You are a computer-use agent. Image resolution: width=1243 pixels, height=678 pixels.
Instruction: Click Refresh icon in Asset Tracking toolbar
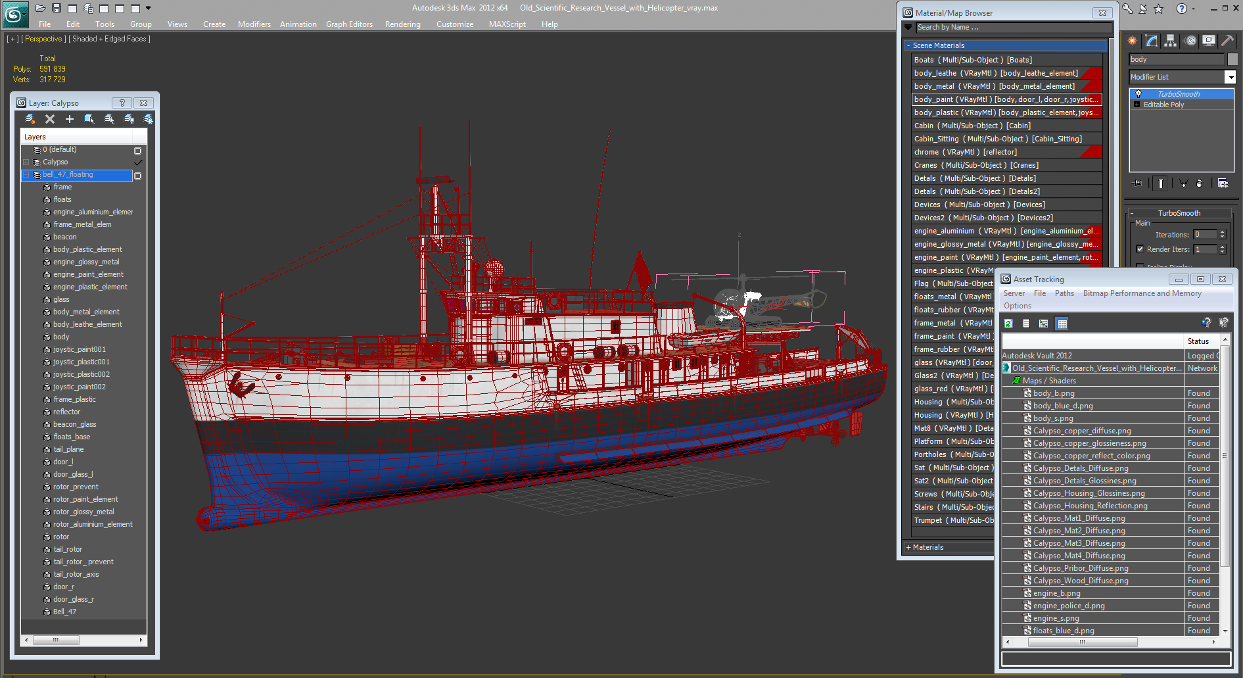click(x=1009, y=324)
